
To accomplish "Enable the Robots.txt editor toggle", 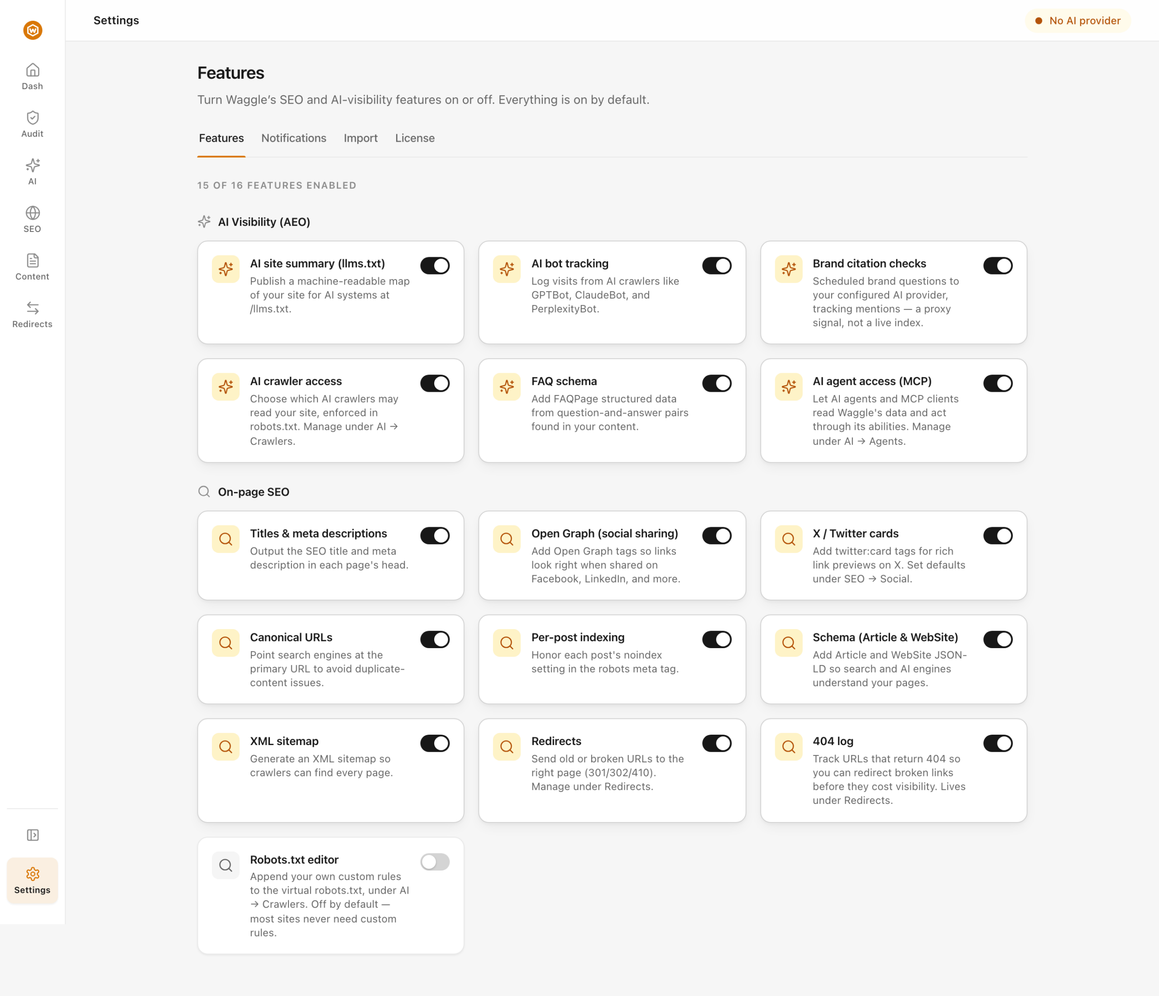I will (435, 862).
